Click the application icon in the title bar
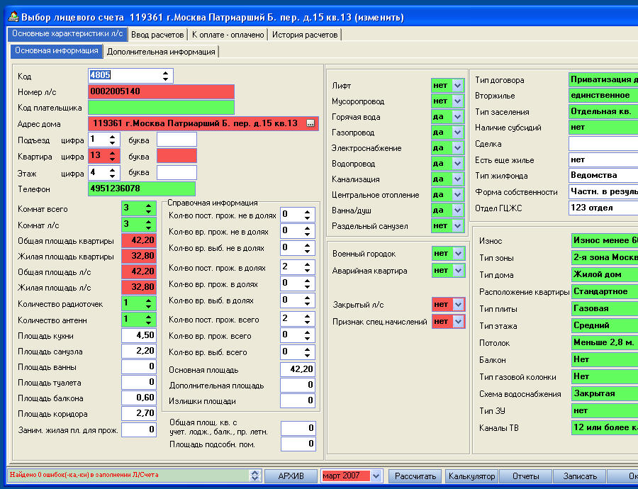Viewport: 638px width, 489px height. (13, 17)
